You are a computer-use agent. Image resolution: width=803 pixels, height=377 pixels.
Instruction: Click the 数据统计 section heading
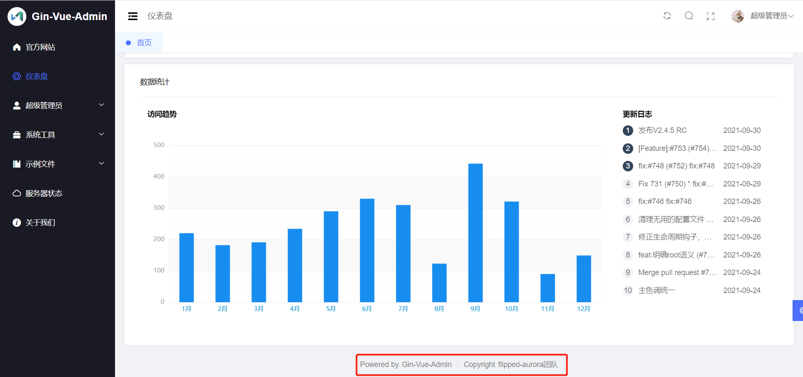[x=155, y=82]
